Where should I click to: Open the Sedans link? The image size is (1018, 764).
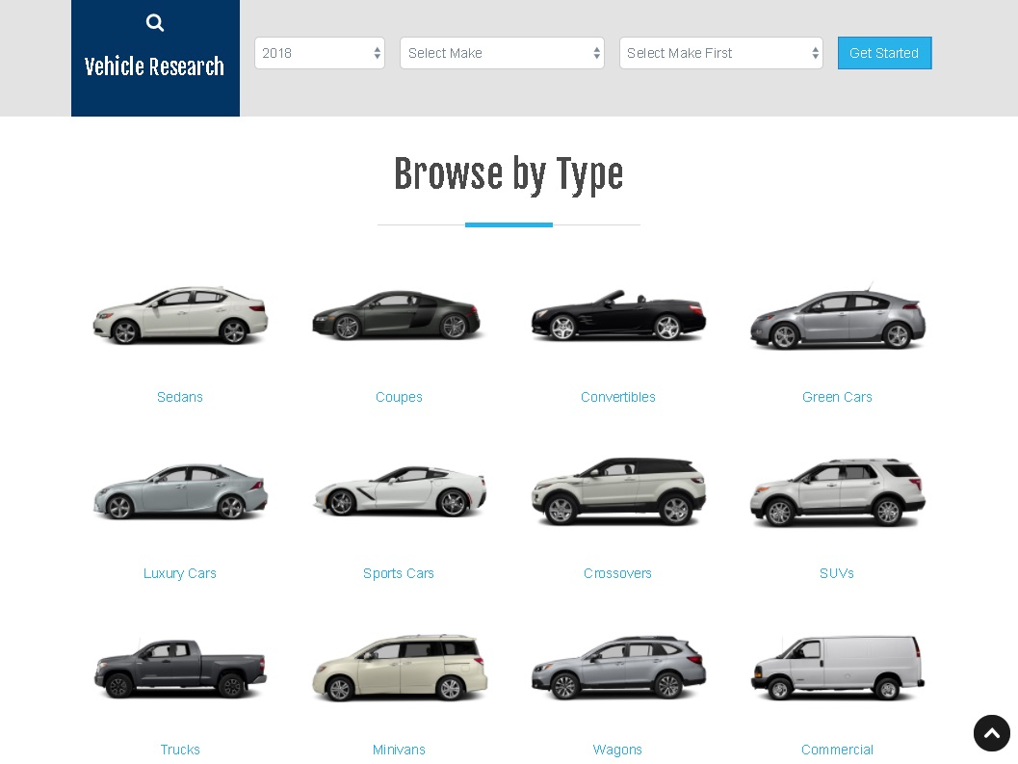180,397
